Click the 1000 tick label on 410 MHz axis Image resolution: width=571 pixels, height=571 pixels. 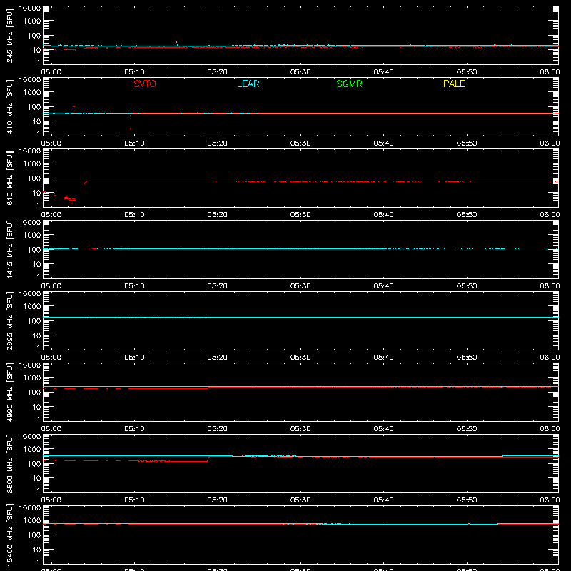32,93
